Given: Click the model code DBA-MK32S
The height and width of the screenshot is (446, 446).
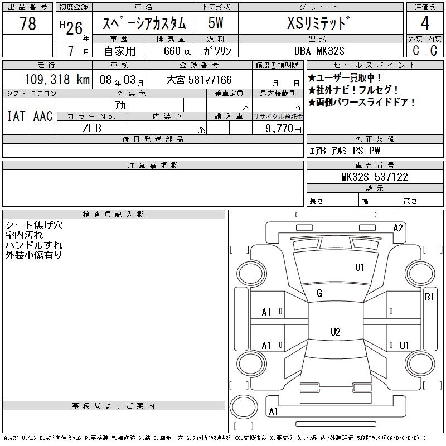Looking at the screenshot, I should point(319,51).
